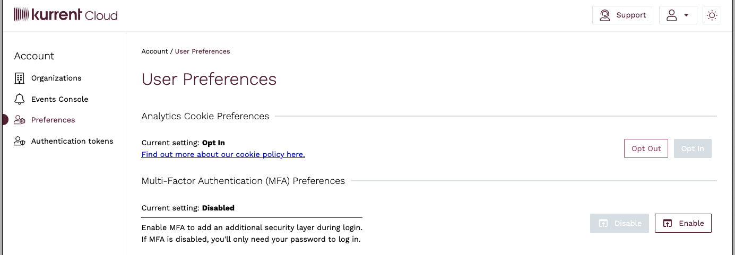
Task: Click the Preferences user-gear icon
Action: coord(20,120)
